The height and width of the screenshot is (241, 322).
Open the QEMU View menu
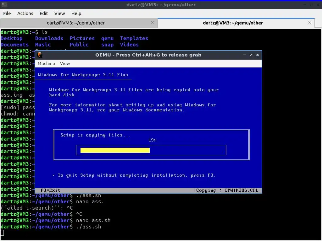pyautogui.click(x=65, y=63)
